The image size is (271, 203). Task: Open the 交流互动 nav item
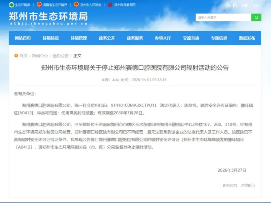point(191,38)
